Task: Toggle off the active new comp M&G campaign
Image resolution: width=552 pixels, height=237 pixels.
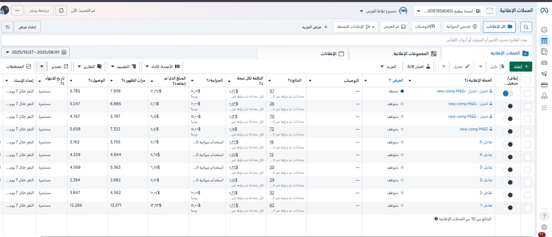Action: click(x=508, y=93)
